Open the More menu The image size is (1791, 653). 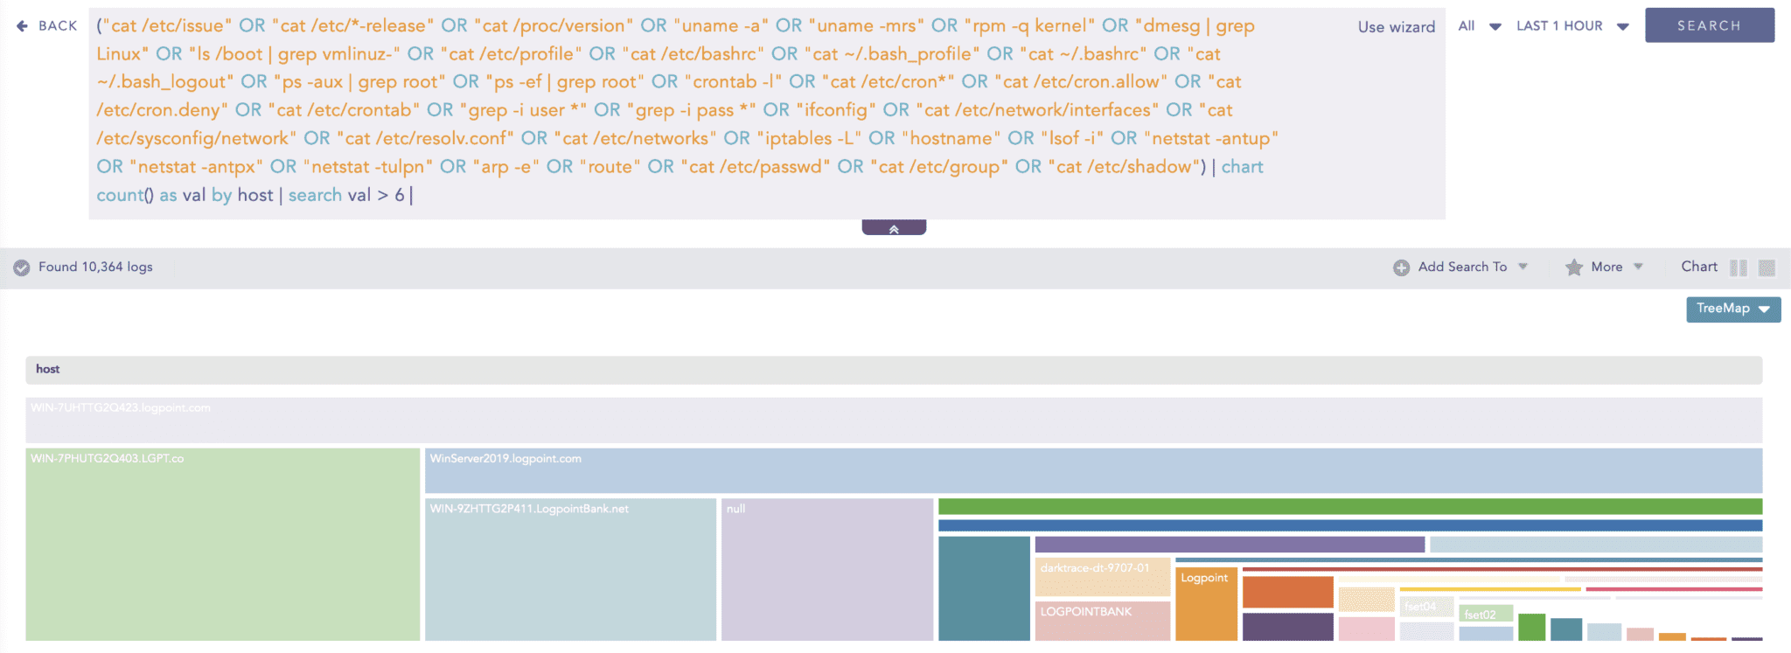click(x=1616, y=267)
